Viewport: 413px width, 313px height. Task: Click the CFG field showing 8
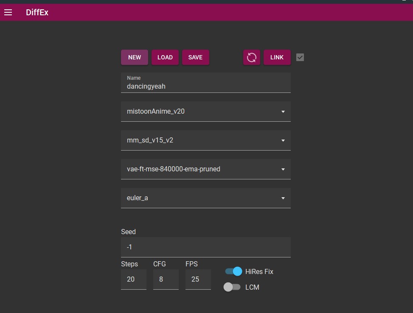[x=166, y=279]
